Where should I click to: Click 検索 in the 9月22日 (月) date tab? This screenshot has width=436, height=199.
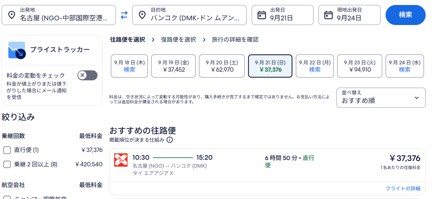click(x=314, y=70)
